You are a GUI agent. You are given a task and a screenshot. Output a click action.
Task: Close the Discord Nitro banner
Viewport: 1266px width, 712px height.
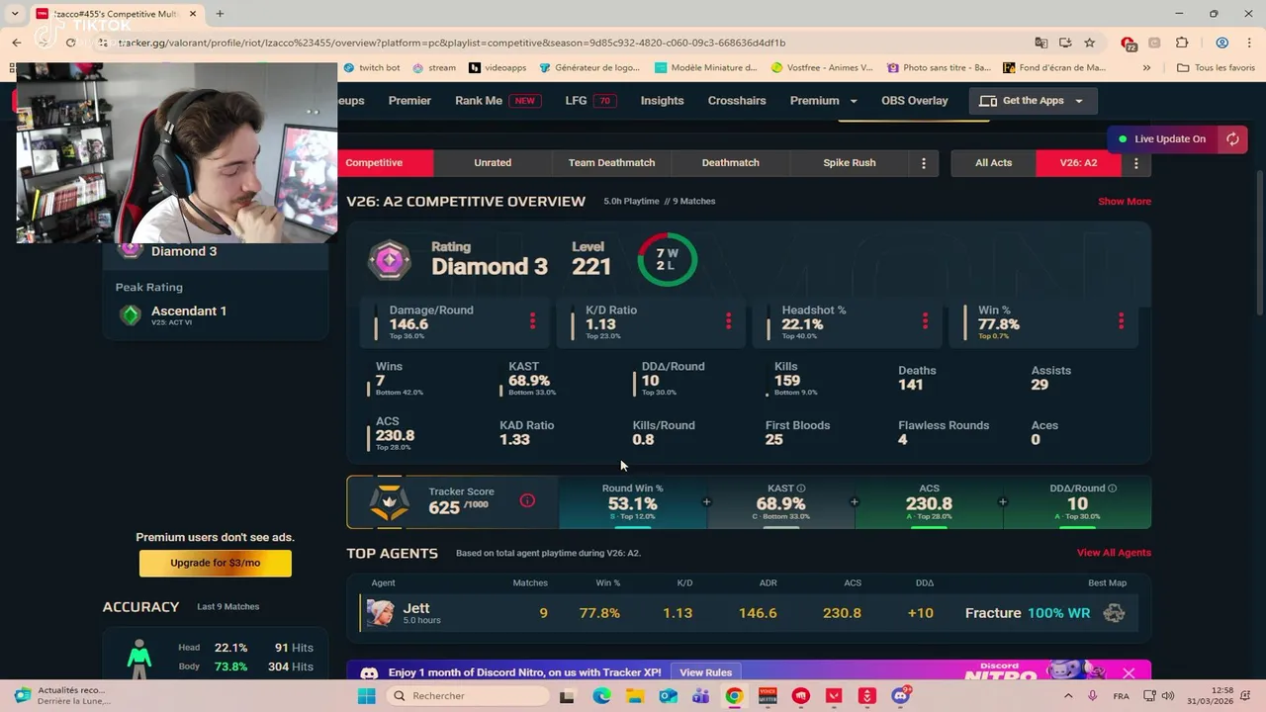click(1129, 673)
